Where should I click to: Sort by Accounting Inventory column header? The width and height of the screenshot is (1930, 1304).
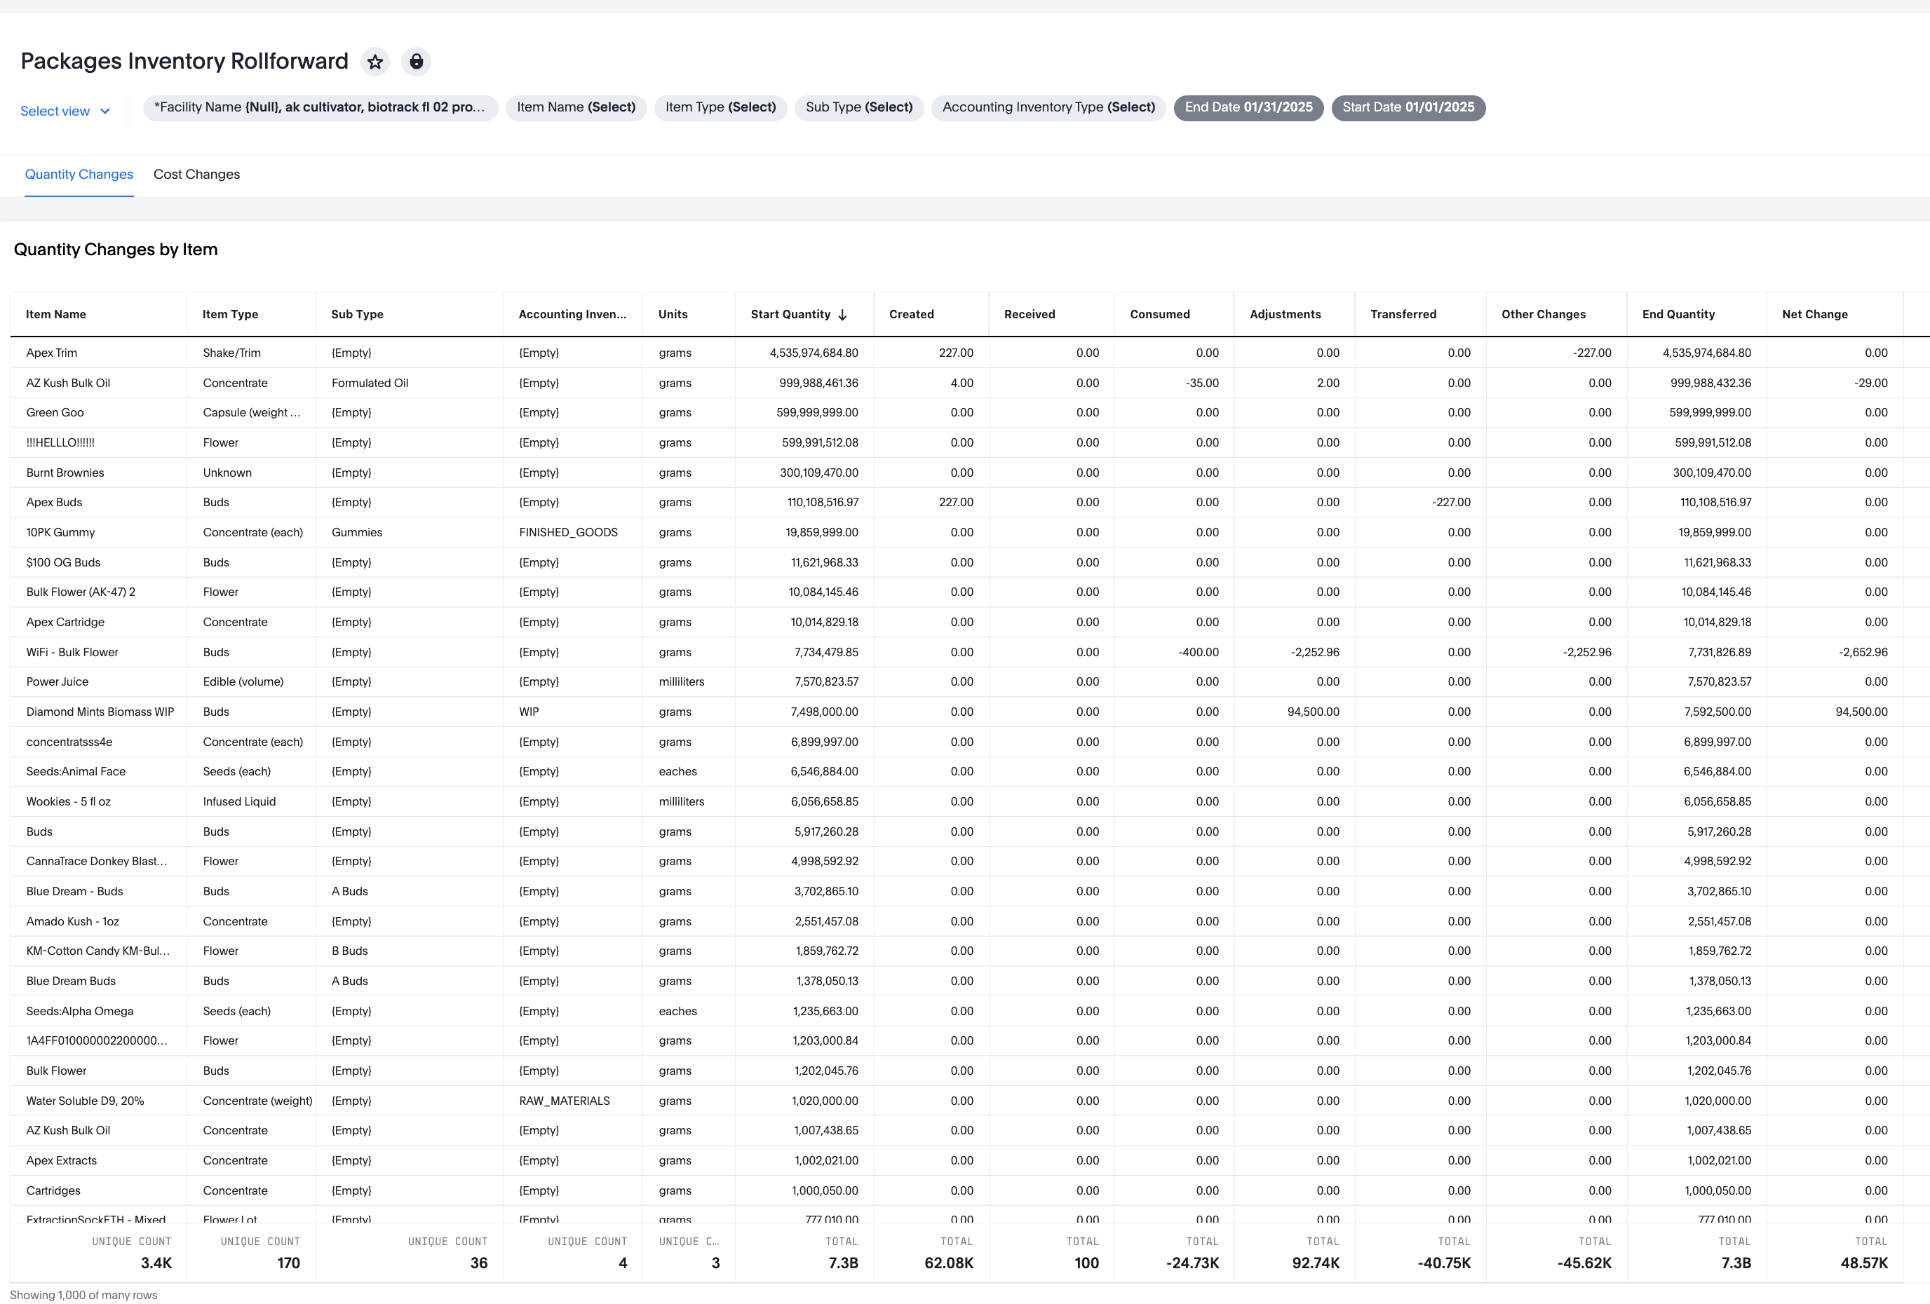pyautogui.click(x=572, y=315)
